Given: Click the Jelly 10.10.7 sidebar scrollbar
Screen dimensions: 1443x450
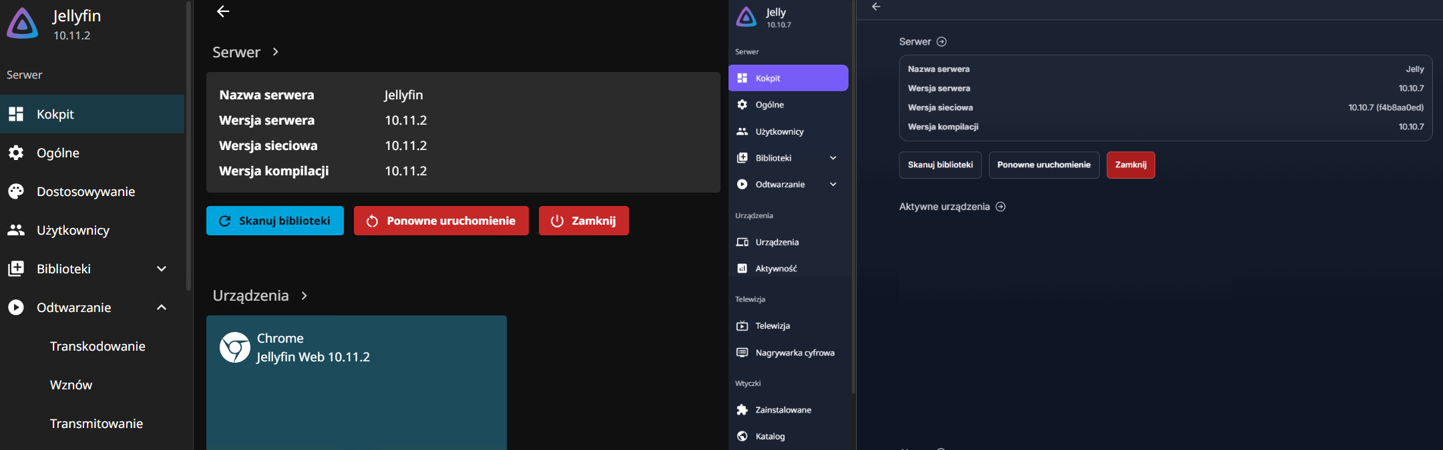Looking at the screenshot, I should (x=853, y=200).
